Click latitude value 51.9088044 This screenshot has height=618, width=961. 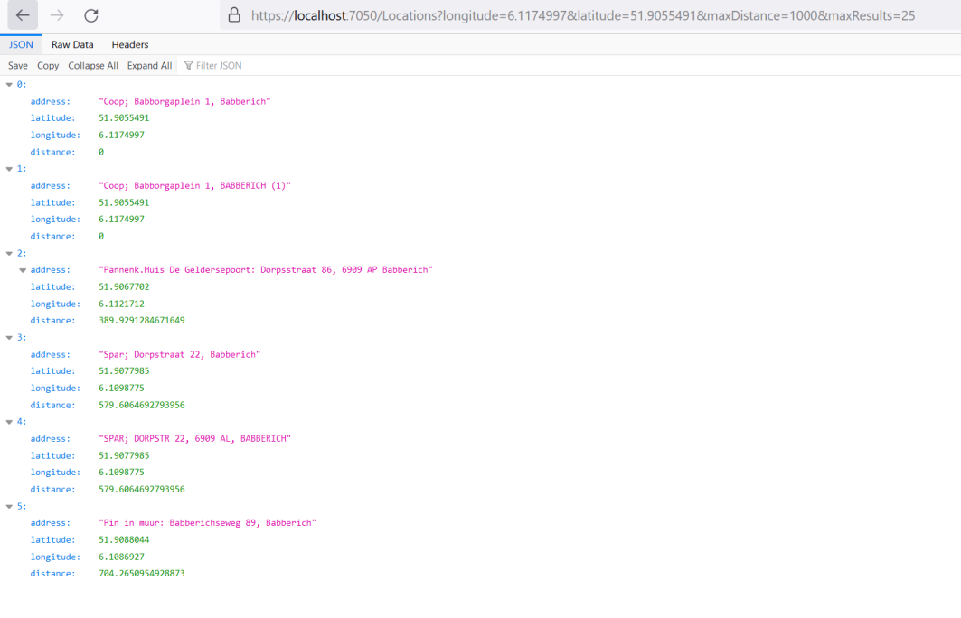pyautogui.click(x=124, y=539)
